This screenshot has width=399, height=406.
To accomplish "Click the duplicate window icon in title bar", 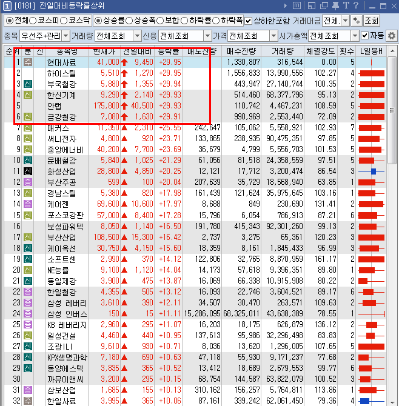I will (324, 5).
